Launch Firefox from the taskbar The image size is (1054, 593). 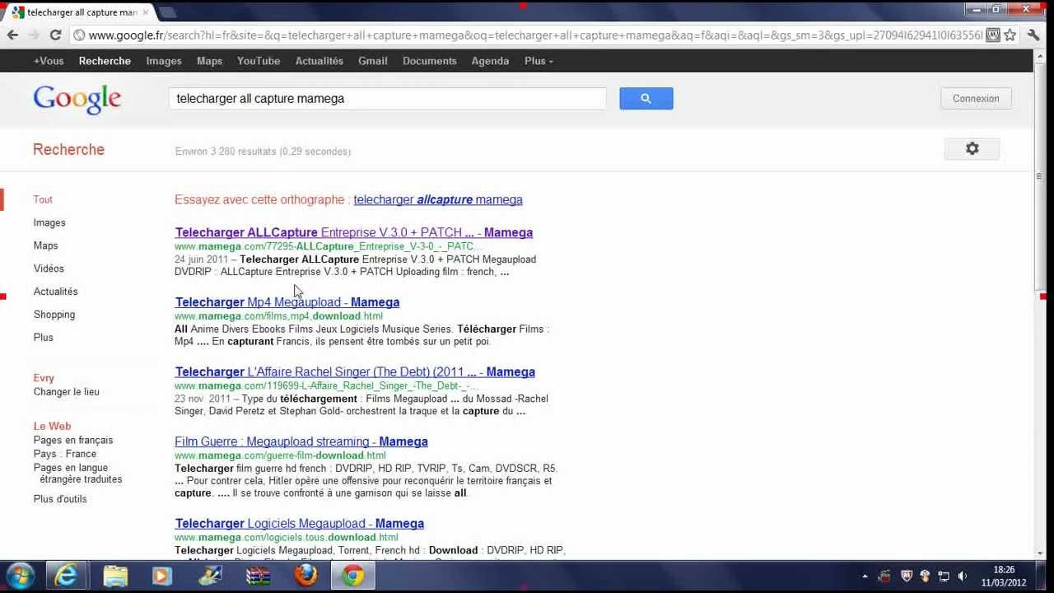305,576
